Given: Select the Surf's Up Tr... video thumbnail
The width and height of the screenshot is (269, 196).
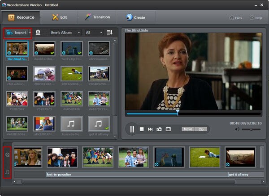Looking at the screenshot, I should click(72, 49).
